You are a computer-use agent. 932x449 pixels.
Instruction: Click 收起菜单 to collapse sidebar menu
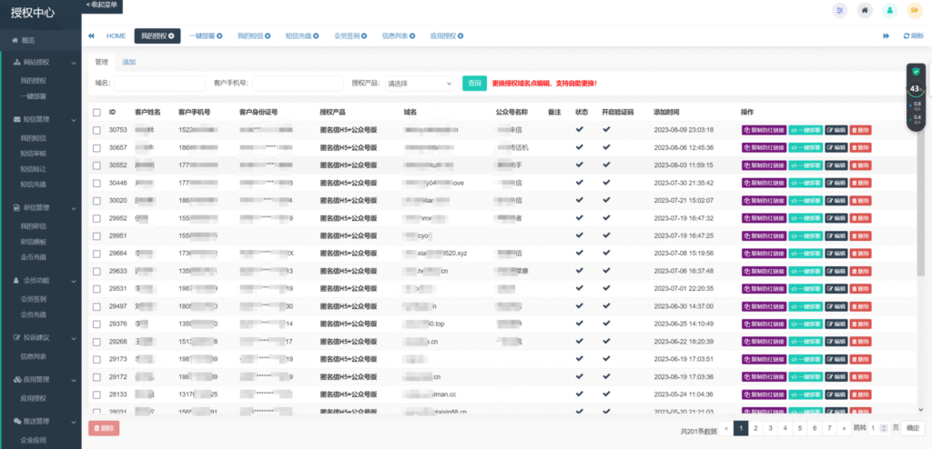coord(102,5)
